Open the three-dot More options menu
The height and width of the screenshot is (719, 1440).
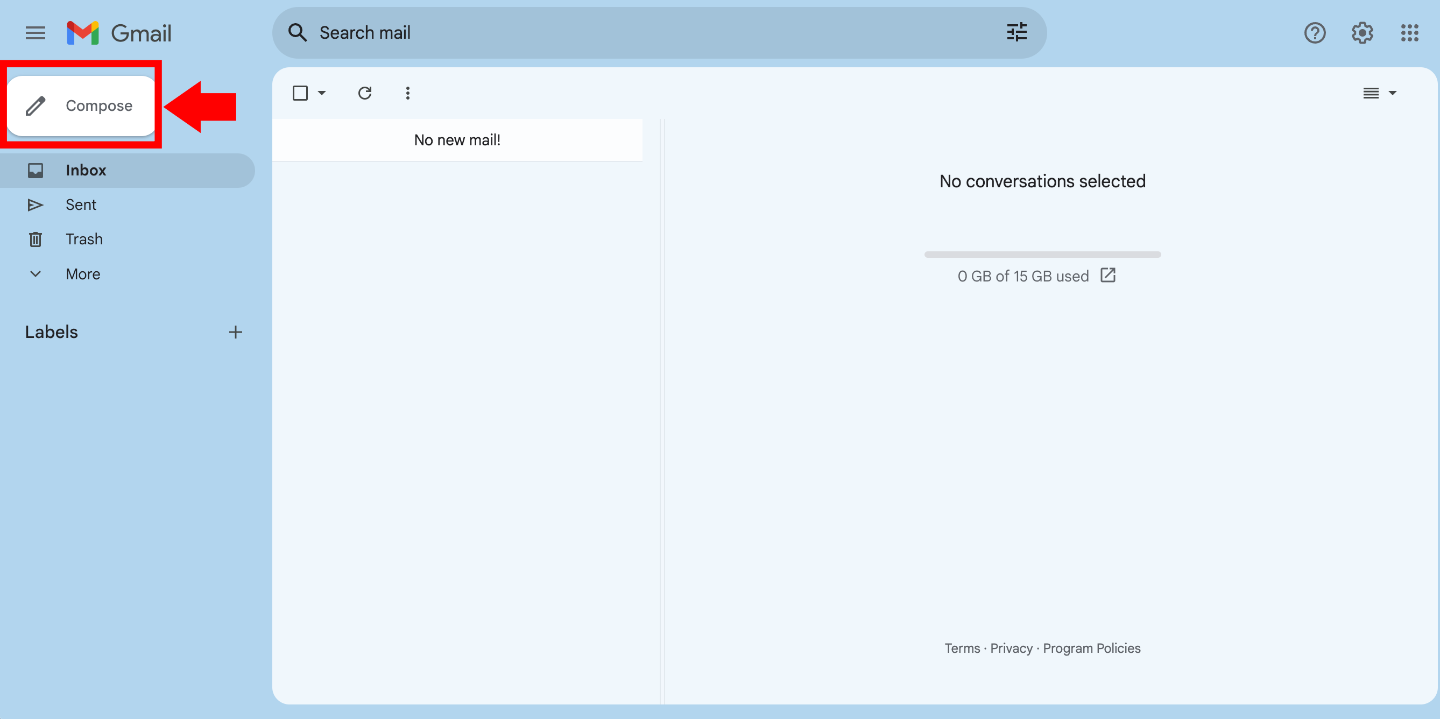coord(407,93)
